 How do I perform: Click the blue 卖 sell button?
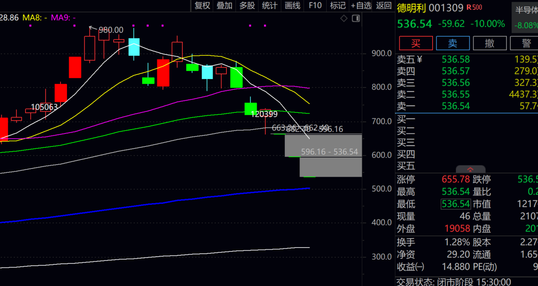(453, 43)
